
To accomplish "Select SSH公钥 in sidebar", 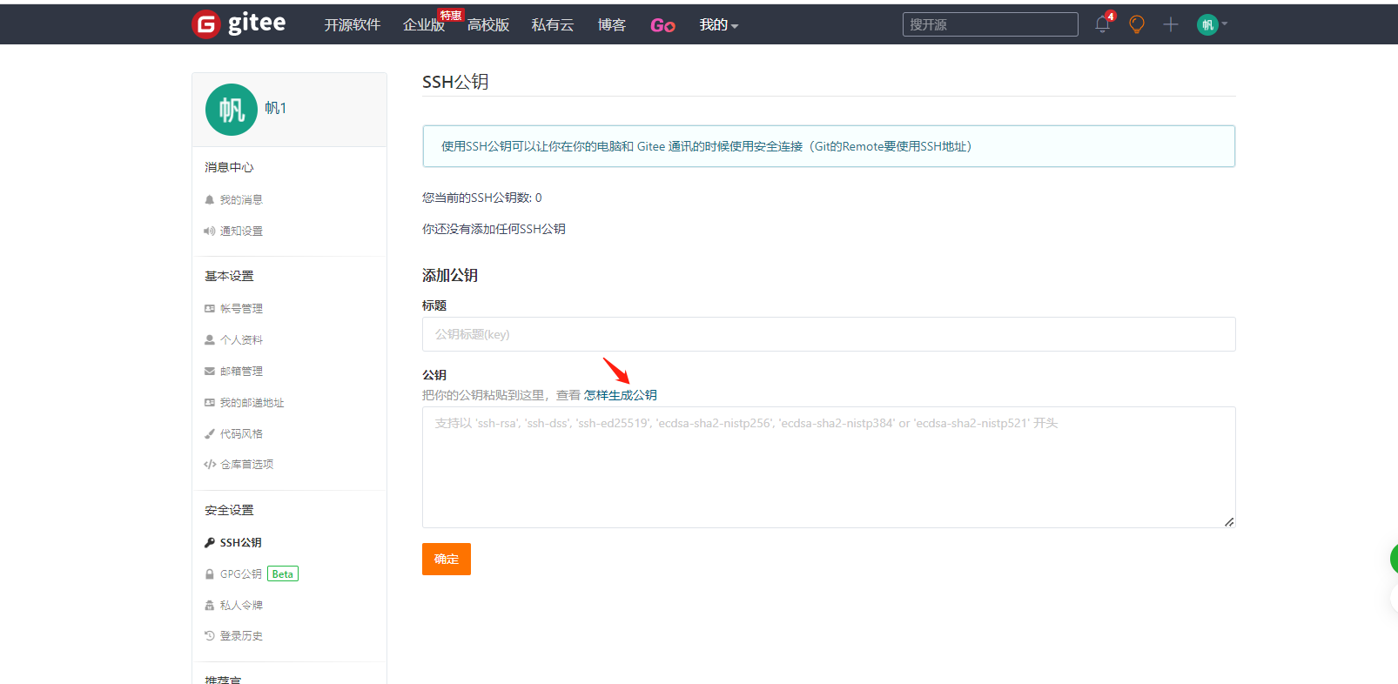I will click(240, 543).
